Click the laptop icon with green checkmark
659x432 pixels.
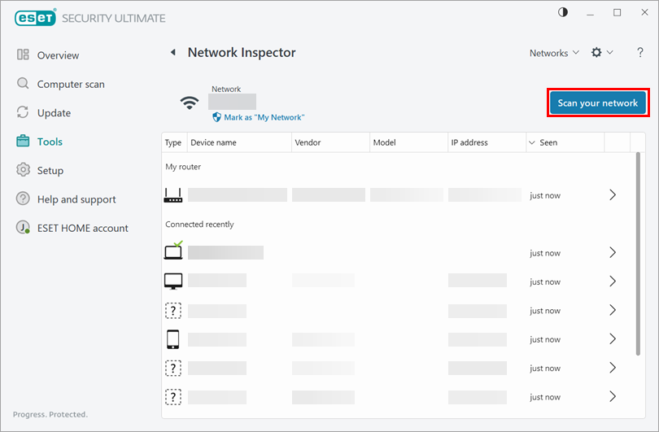[173, 251]
